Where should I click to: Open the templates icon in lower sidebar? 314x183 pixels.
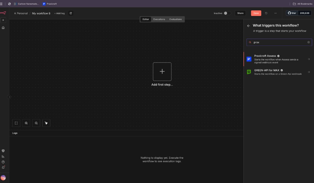[3, 151]
